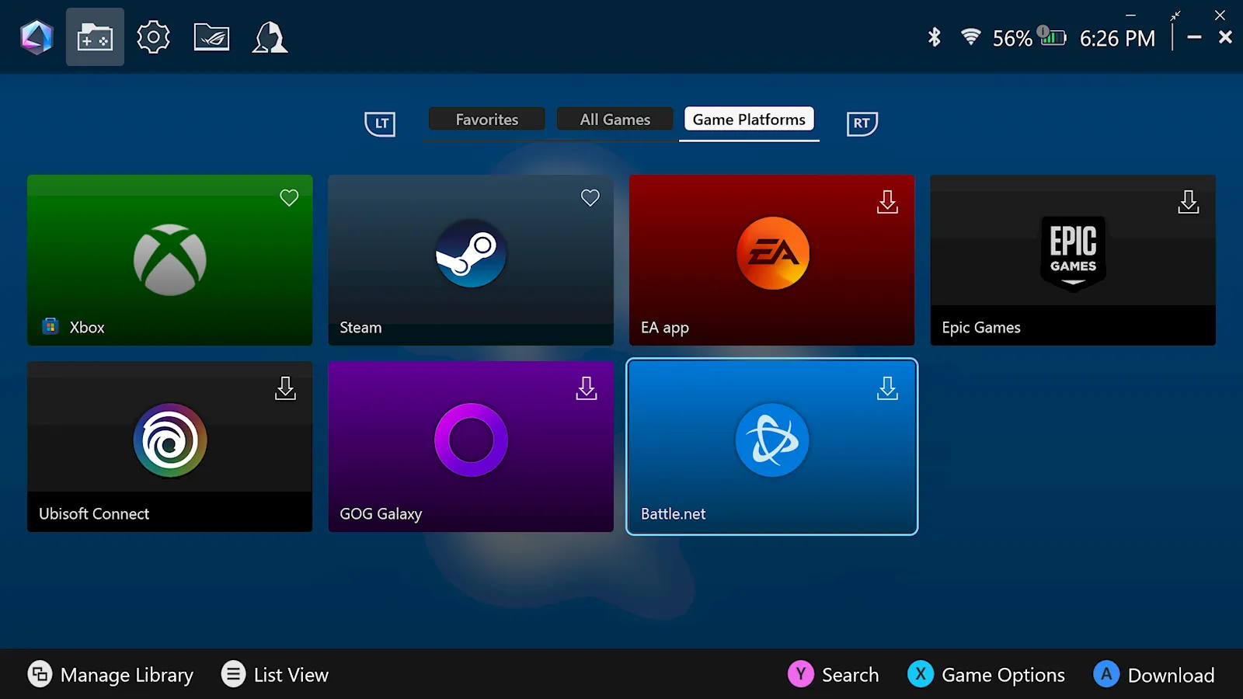This screenshot has width=1243, height=699.
Task: Switch to the Favorites tab
Action: (x=486, y=120)
